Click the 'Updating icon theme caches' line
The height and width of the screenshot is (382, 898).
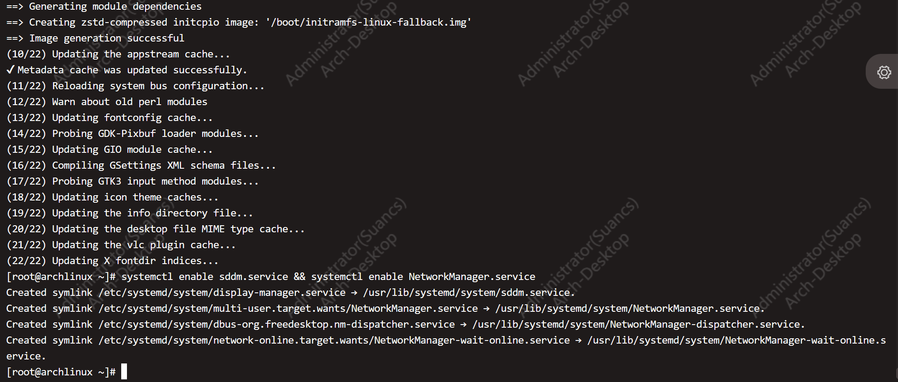pyautogui.click(x=112, y=197)
